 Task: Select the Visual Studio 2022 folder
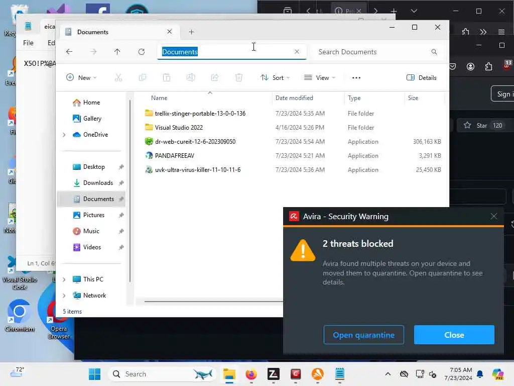[x=179, y=127]
